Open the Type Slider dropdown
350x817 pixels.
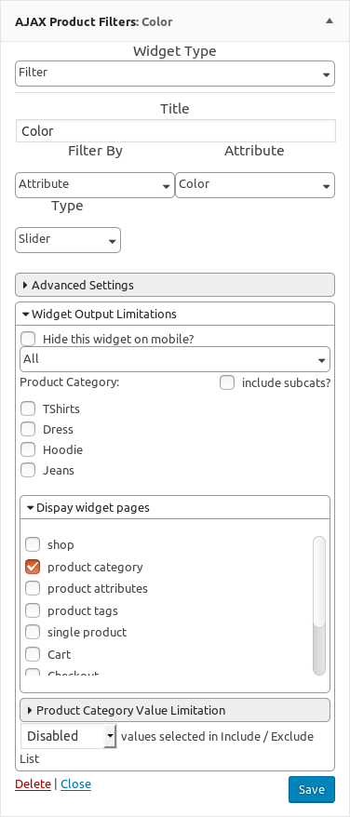pyautogui.click(x=68, y=240)
